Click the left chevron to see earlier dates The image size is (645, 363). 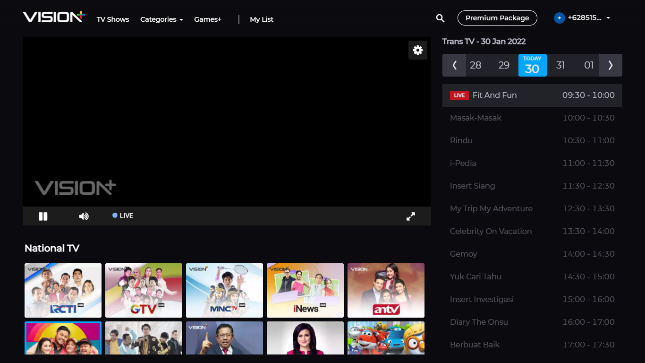pyautogui.click(x=454, y=65)
